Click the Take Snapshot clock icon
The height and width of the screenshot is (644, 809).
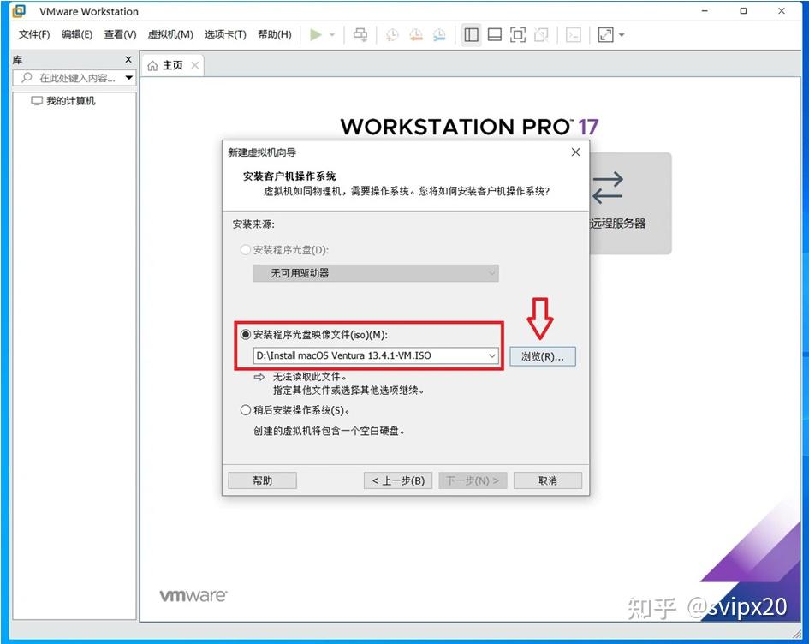392,34
